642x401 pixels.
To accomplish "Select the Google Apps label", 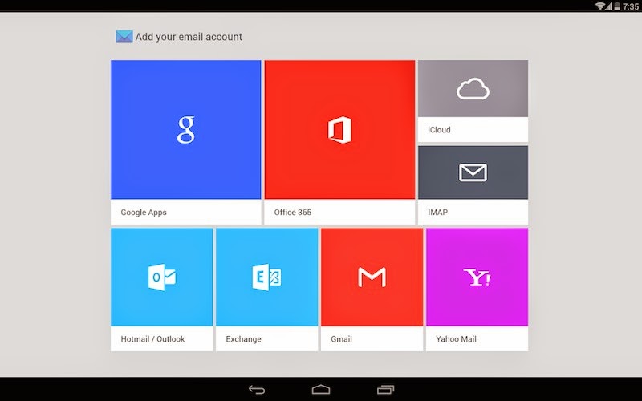I will point(144,213).
